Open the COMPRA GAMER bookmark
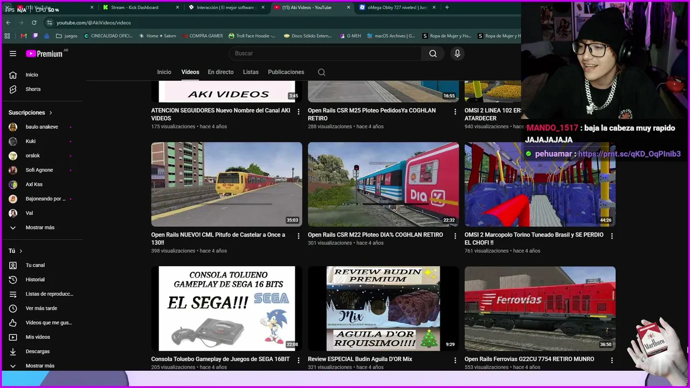The image size is (690, 388). click(x=202, y=36)
